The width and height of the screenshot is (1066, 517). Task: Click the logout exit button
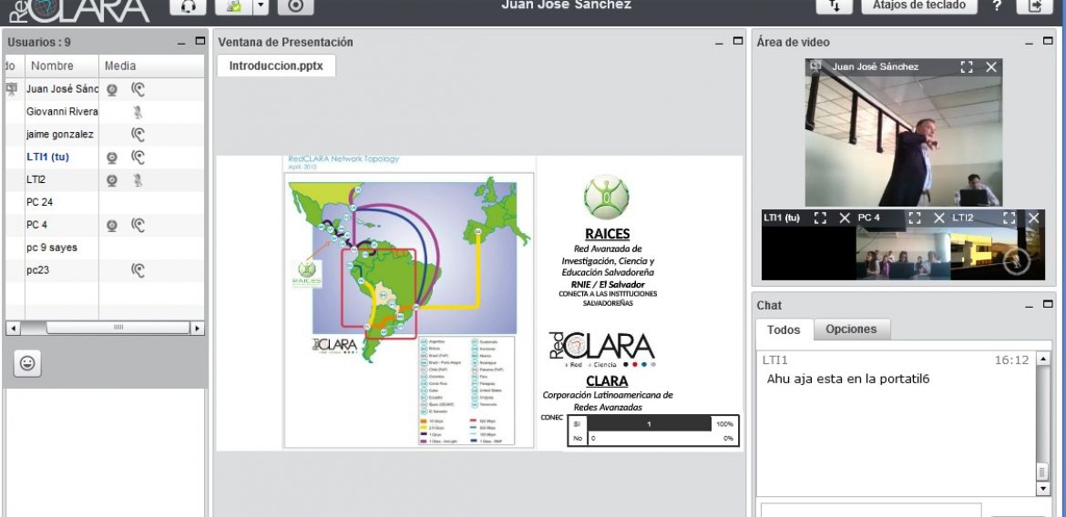tap(1035, 5)
